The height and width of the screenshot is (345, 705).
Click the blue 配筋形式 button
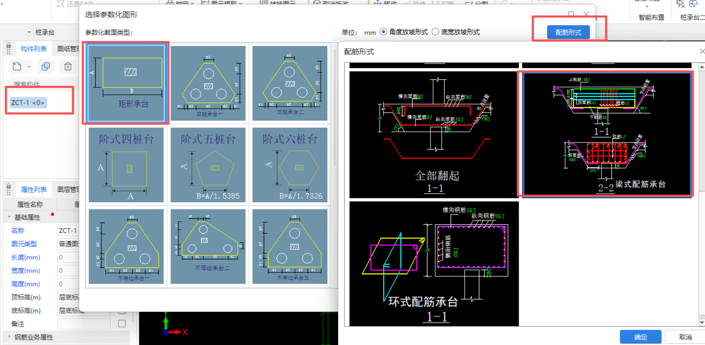coord(568,32)
